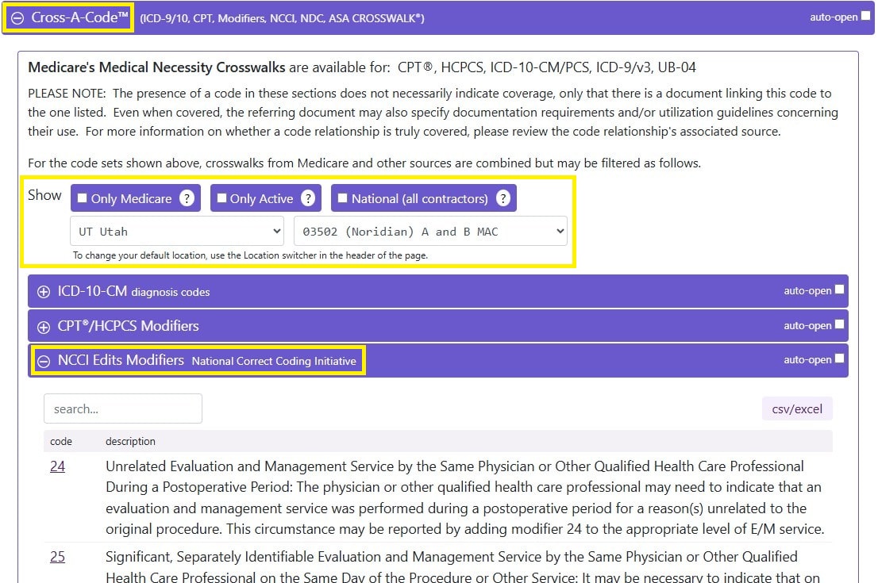
Task: Enable auto-open for ICD-10-CM section
Action: point(839,290)
